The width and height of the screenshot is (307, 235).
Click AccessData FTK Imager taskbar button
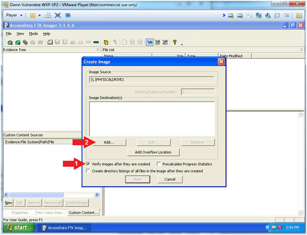tap(64, 228)
